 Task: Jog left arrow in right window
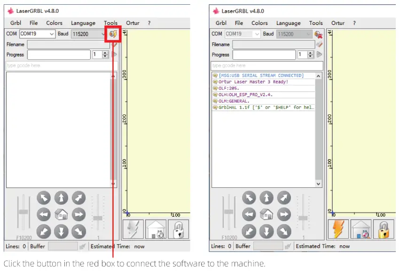249,215
